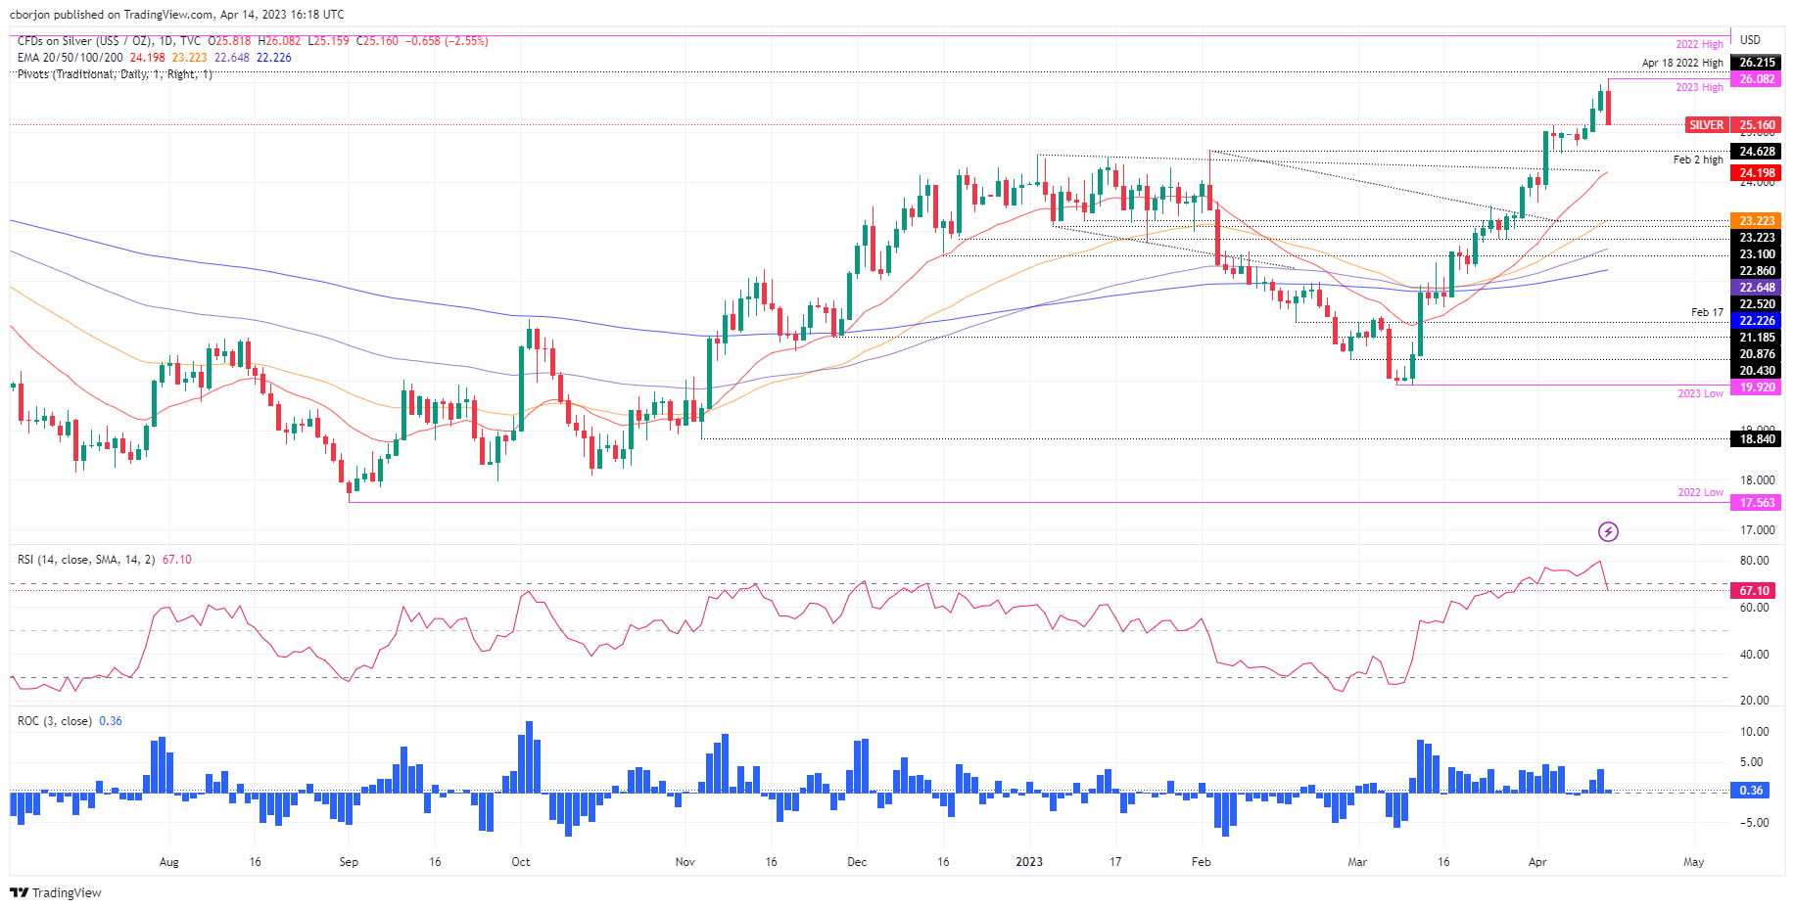Click the '2022 Low' line label

[x=1700, y=492]
